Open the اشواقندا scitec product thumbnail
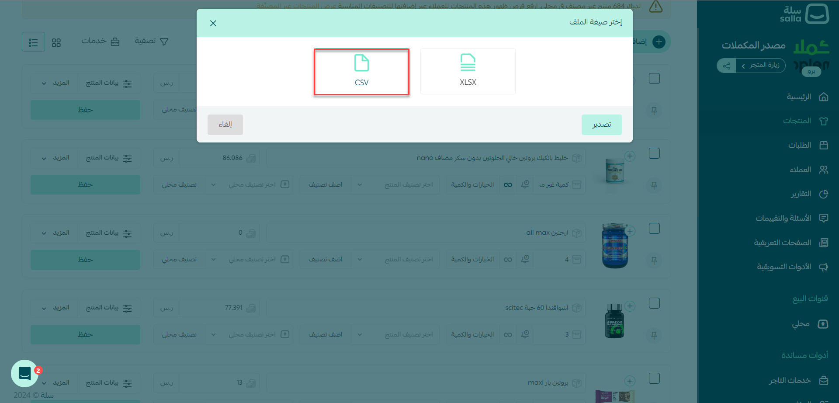The height and width of the screenshot is (403, 839). coord(614,321)
